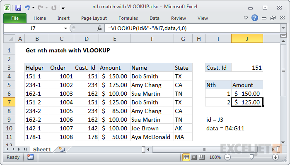Switch to Page Break Preview in the status bar
This screenshot has width=290, height=165.
(202, 157)
